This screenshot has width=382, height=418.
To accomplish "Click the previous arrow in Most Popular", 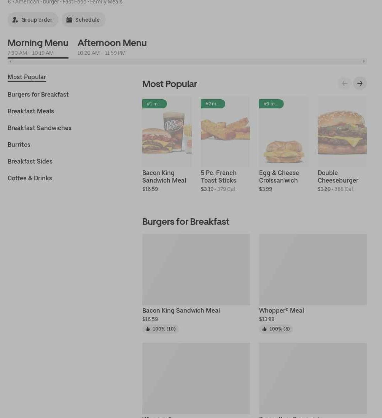I will (344, 83).
